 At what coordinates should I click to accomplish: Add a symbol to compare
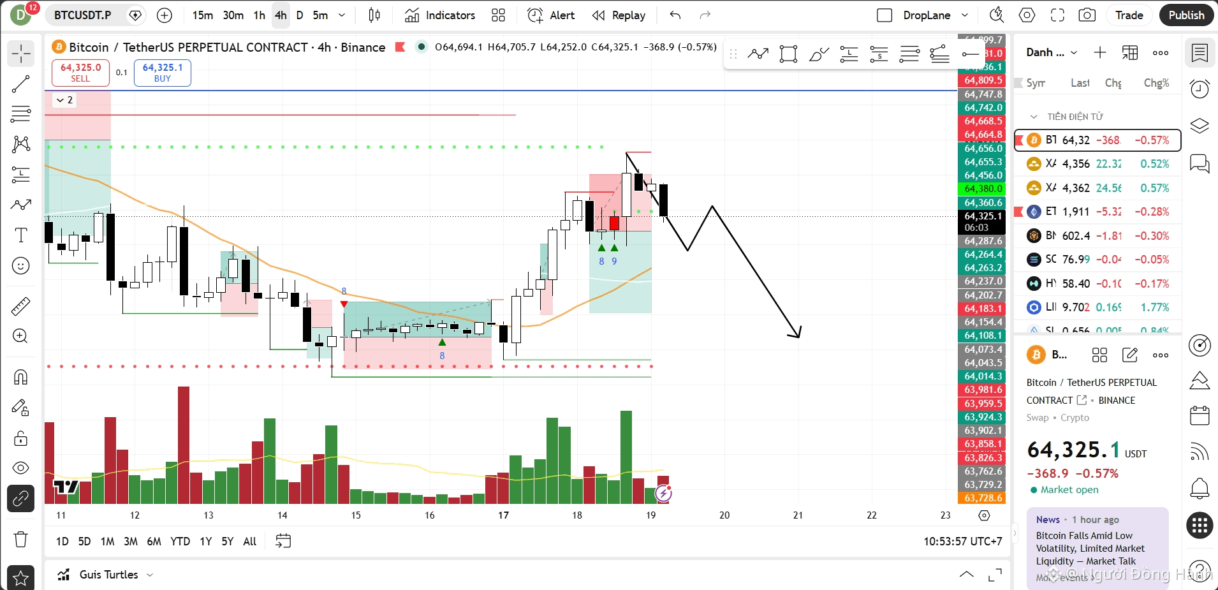[x=165, y=15]
